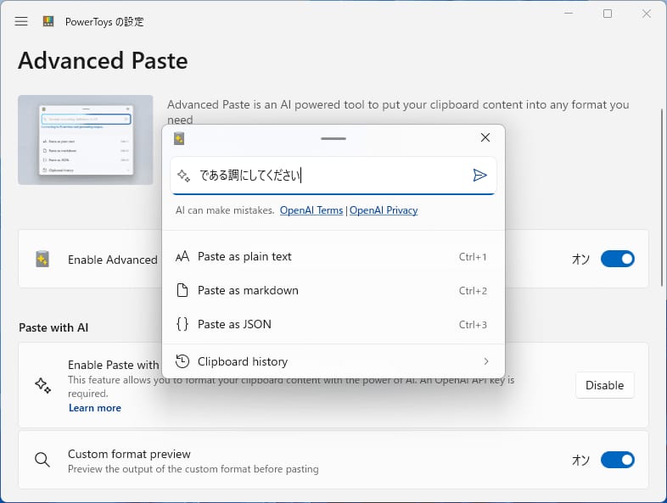Click the Paste with AI sparkle icon

[x=42, y=385]
